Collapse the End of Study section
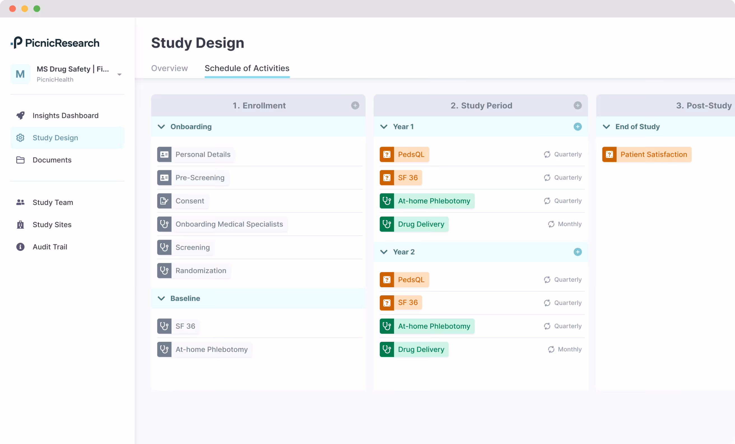Image resolution: width=735 pixels, height=444 pixels. point(606,127)
